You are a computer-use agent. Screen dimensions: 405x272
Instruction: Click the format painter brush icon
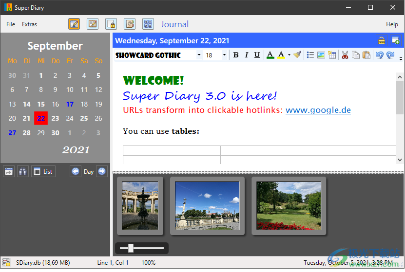click(x=297, y=55)
